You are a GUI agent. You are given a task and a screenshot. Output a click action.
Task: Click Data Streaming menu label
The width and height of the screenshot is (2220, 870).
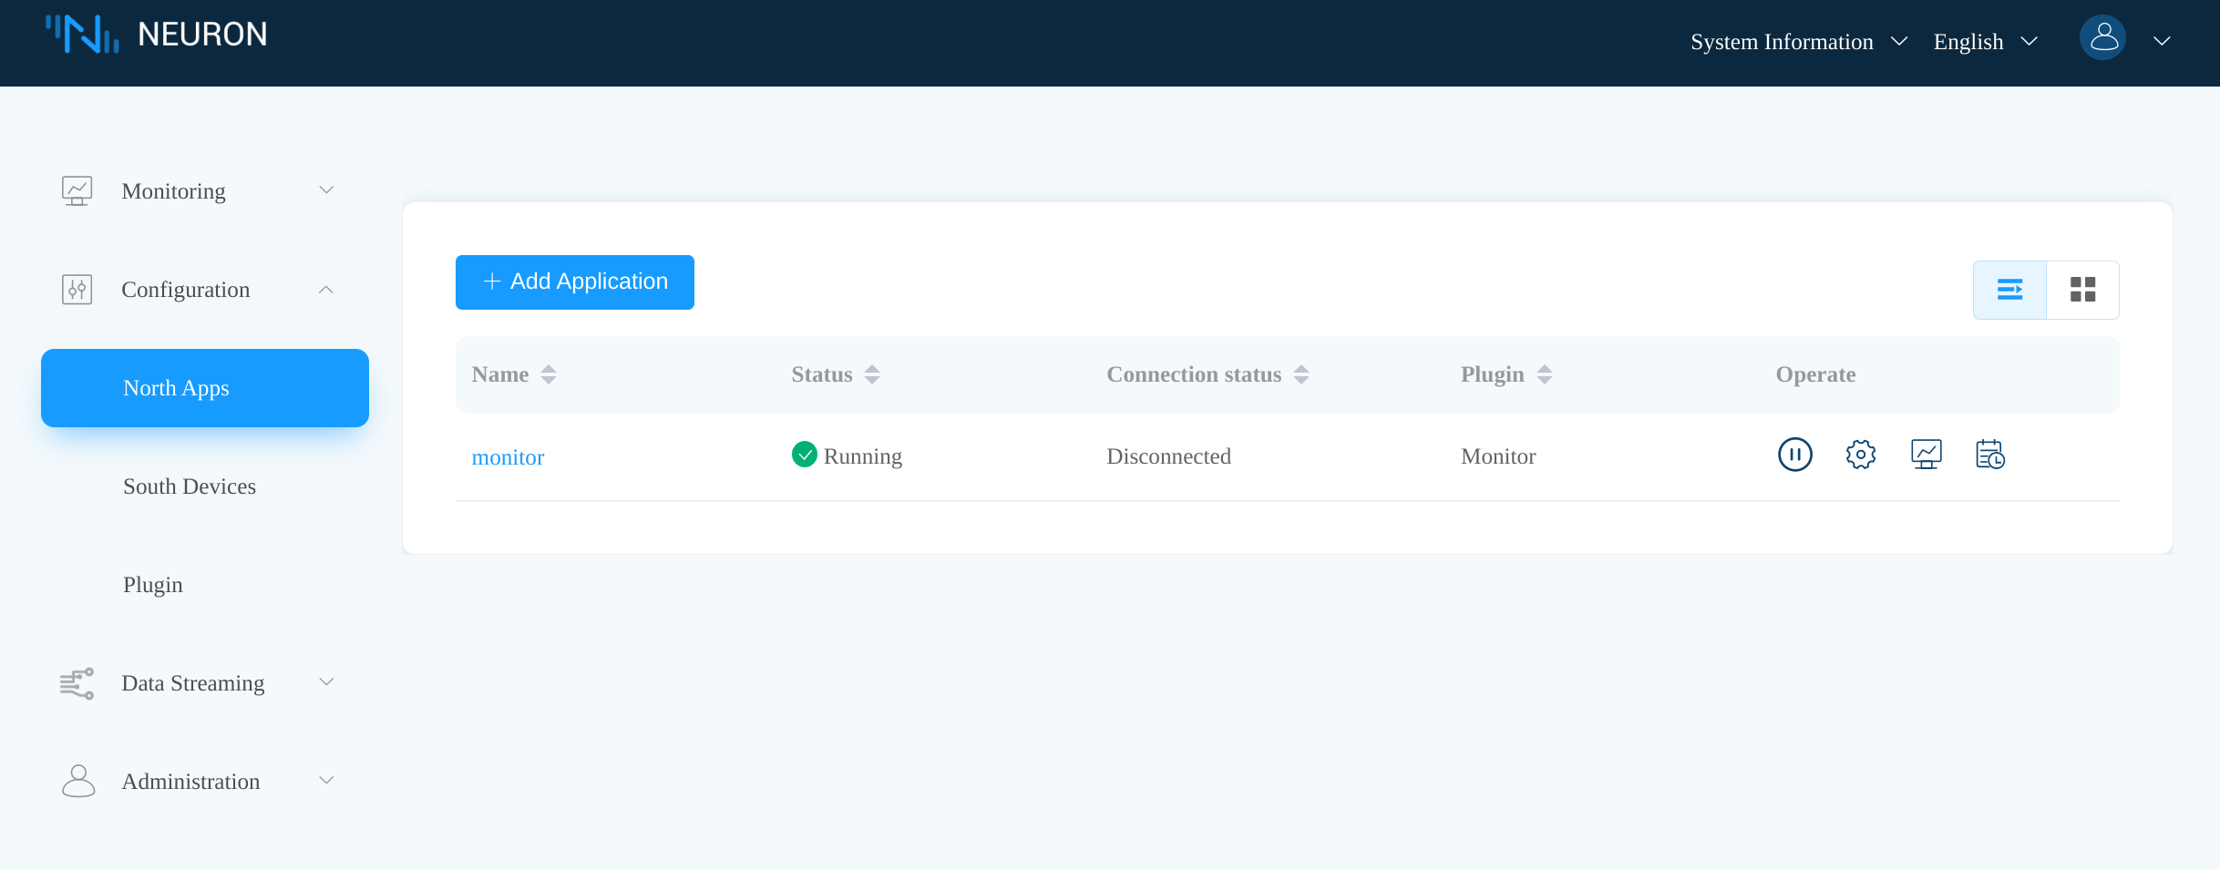[193, 683]
